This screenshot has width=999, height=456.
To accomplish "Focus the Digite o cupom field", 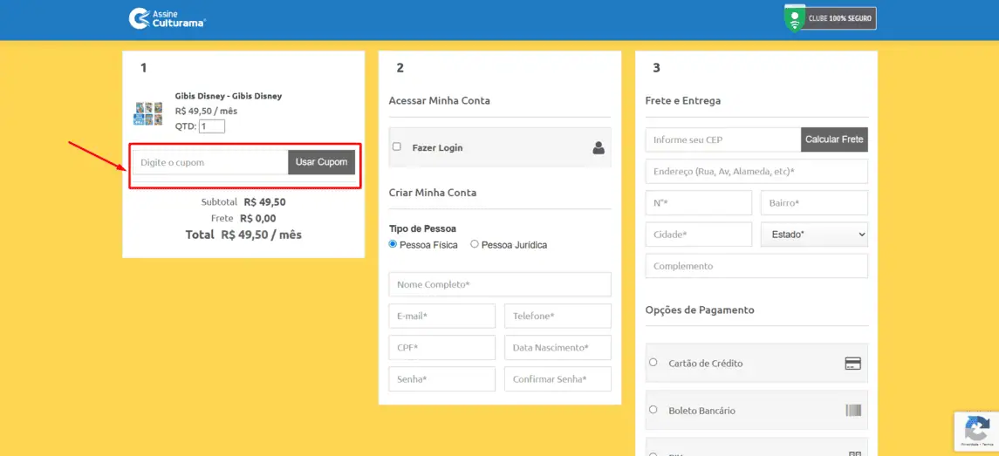I will (x=210, y=162).
